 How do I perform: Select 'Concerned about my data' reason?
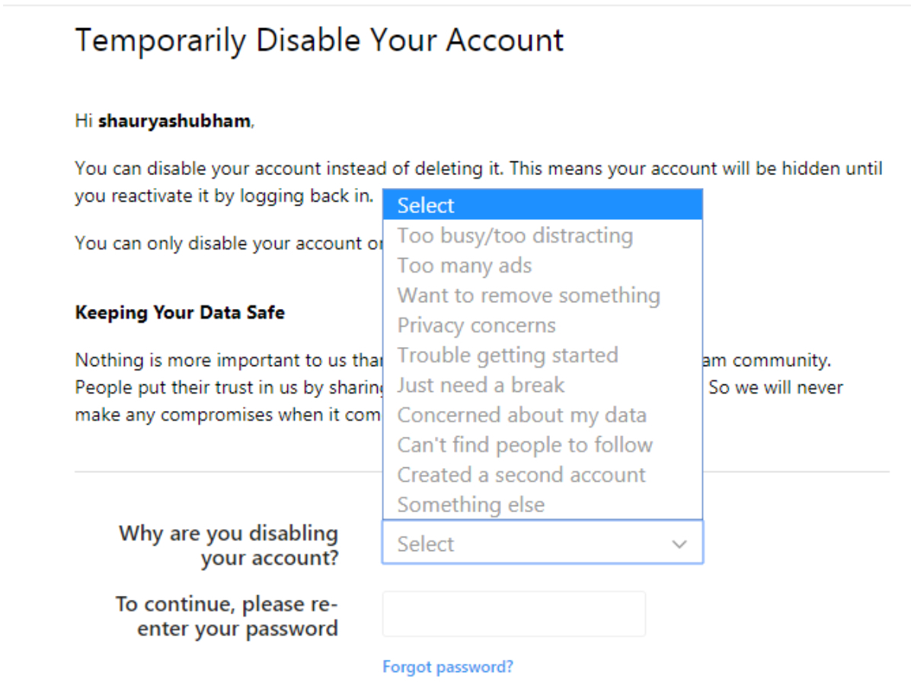pos(542,415)
